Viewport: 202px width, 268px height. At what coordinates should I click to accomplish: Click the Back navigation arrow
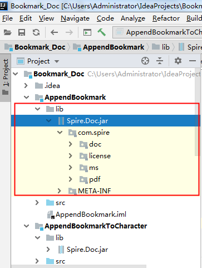(x=54, y=32)
